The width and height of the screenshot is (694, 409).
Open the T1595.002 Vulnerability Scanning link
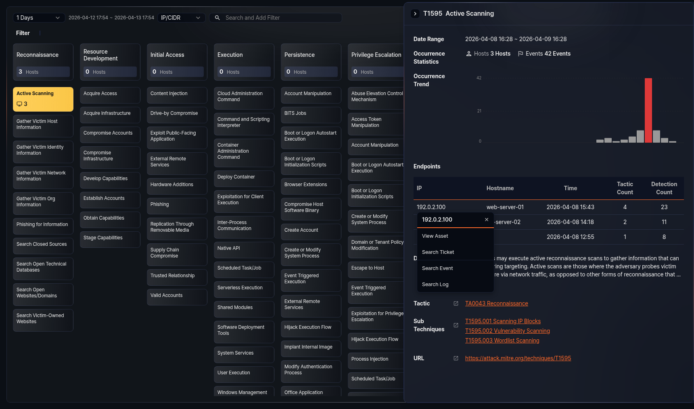point(508,330)
